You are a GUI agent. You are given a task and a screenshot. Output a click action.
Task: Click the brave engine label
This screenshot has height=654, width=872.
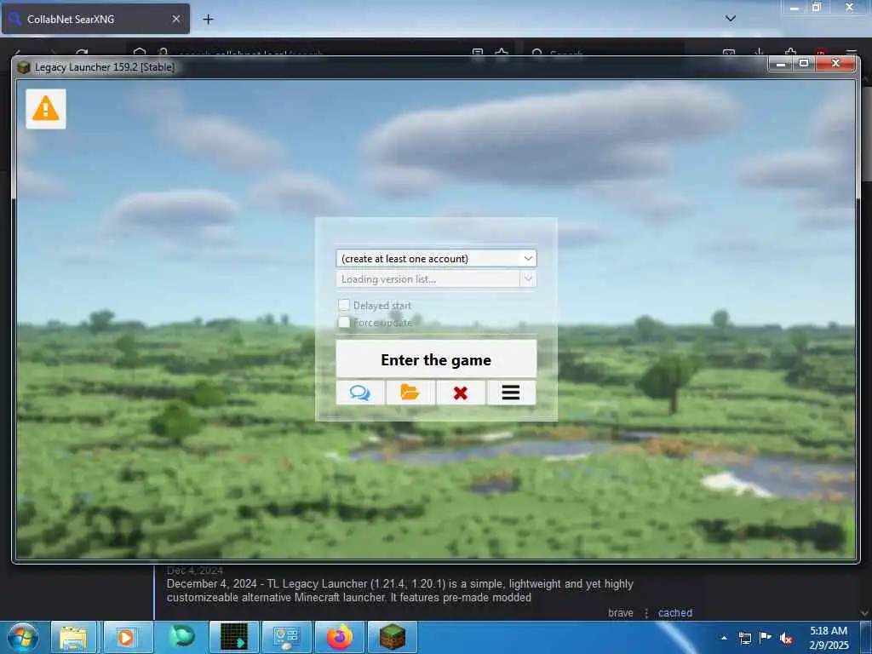(621, 612)
